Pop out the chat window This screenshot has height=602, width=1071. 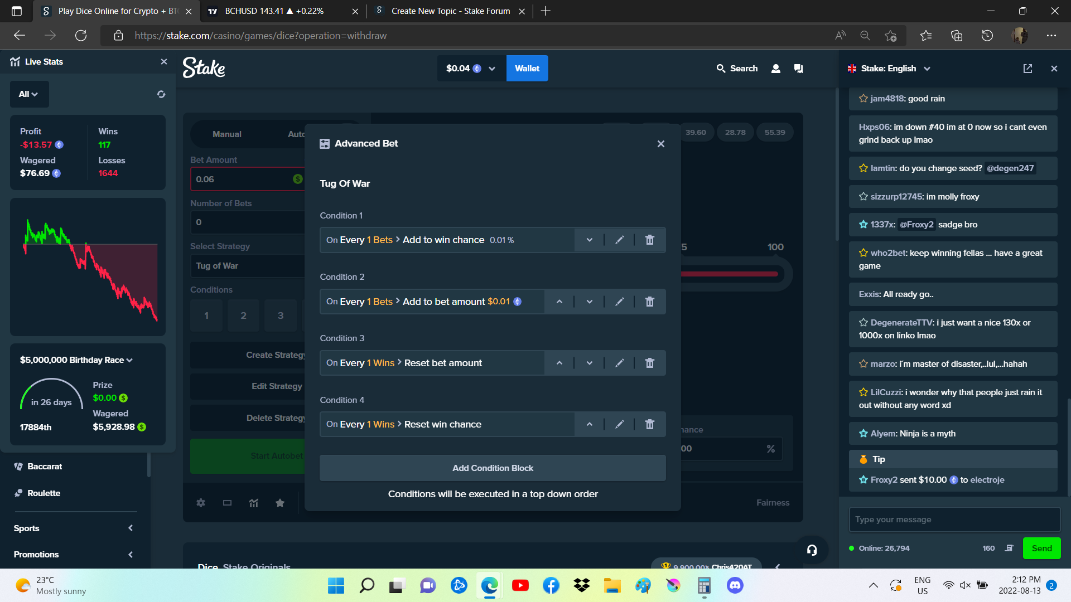click(x=1027, y=69)
